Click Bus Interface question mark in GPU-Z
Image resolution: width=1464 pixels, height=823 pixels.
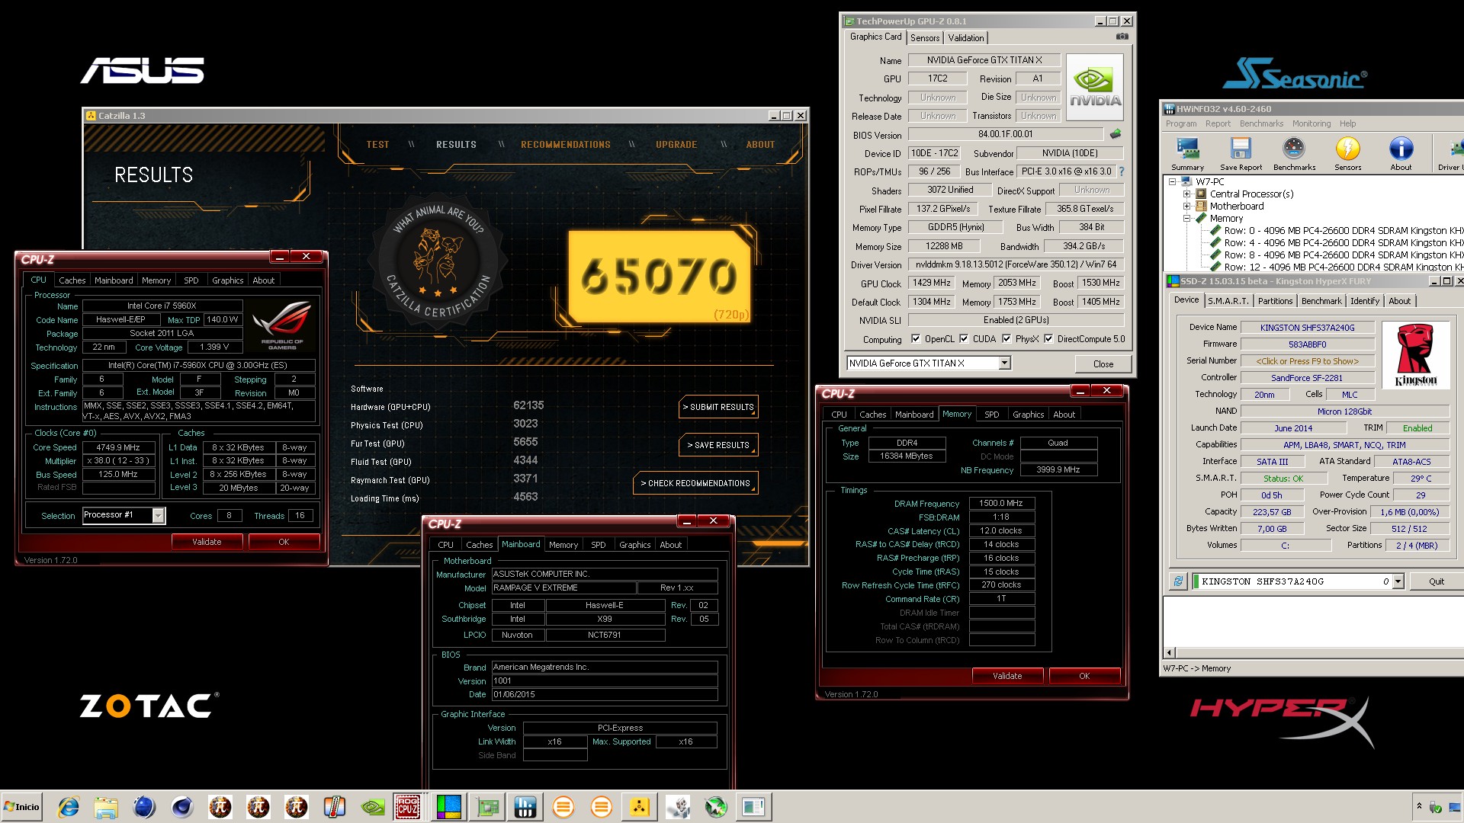1122,171
